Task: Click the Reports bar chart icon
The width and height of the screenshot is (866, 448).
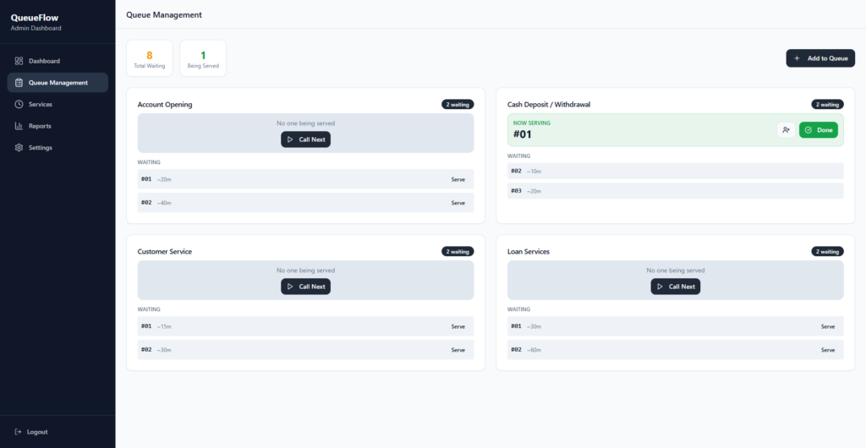Action: click(19, 126)
